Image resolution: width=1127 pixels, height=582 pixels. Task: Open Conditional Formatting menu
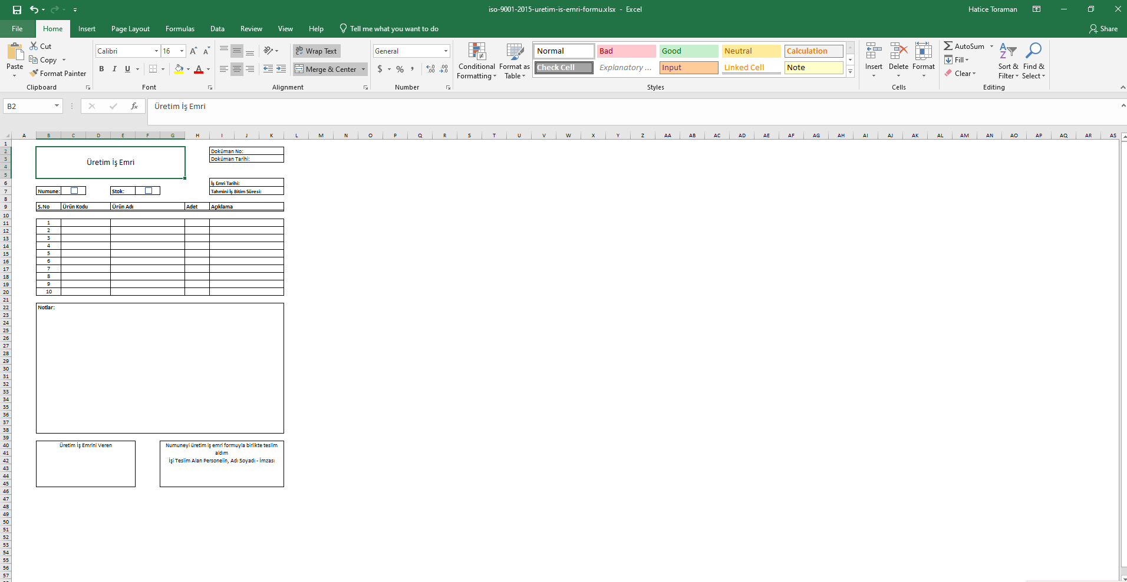pyautogui.click(x=476, y=61)
